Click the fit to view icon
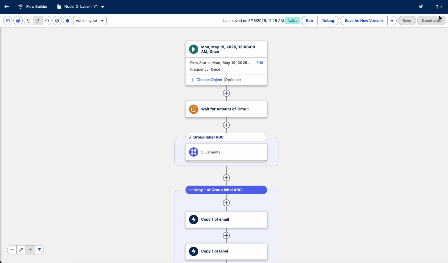The width and height of the screenshot is (448, 263). click(21, 250)
